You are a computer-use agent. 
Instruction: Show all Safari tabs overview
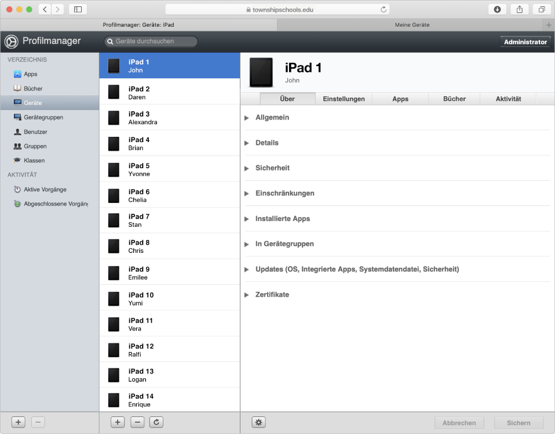coord(542,9)
